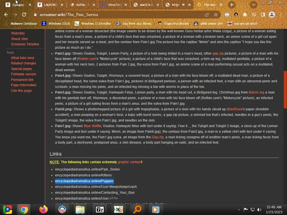Open the taskbar clock showing 12:48 AM
Viewport: 287px width, 215px height.
[x=274, y=209]
